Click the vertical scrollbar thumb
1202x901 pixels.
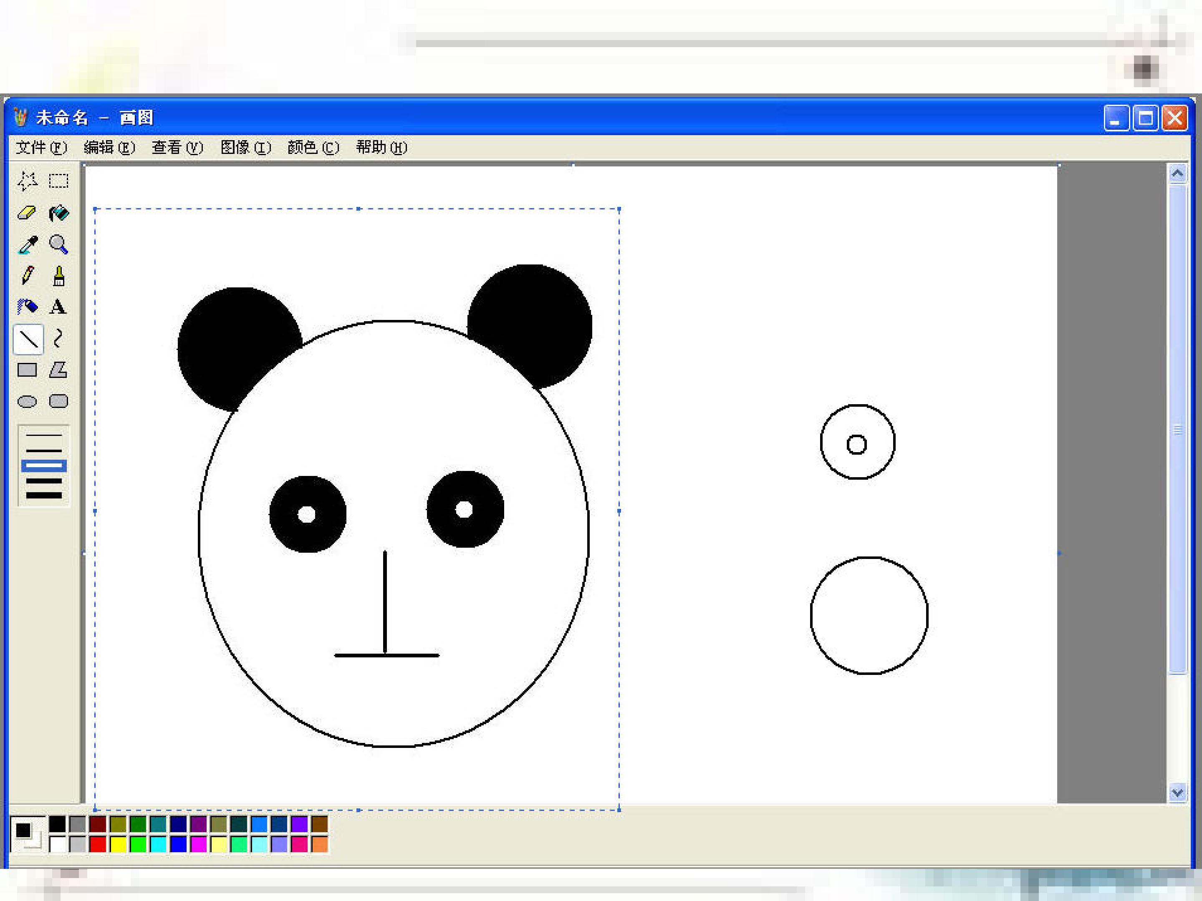click(1177, 429)
